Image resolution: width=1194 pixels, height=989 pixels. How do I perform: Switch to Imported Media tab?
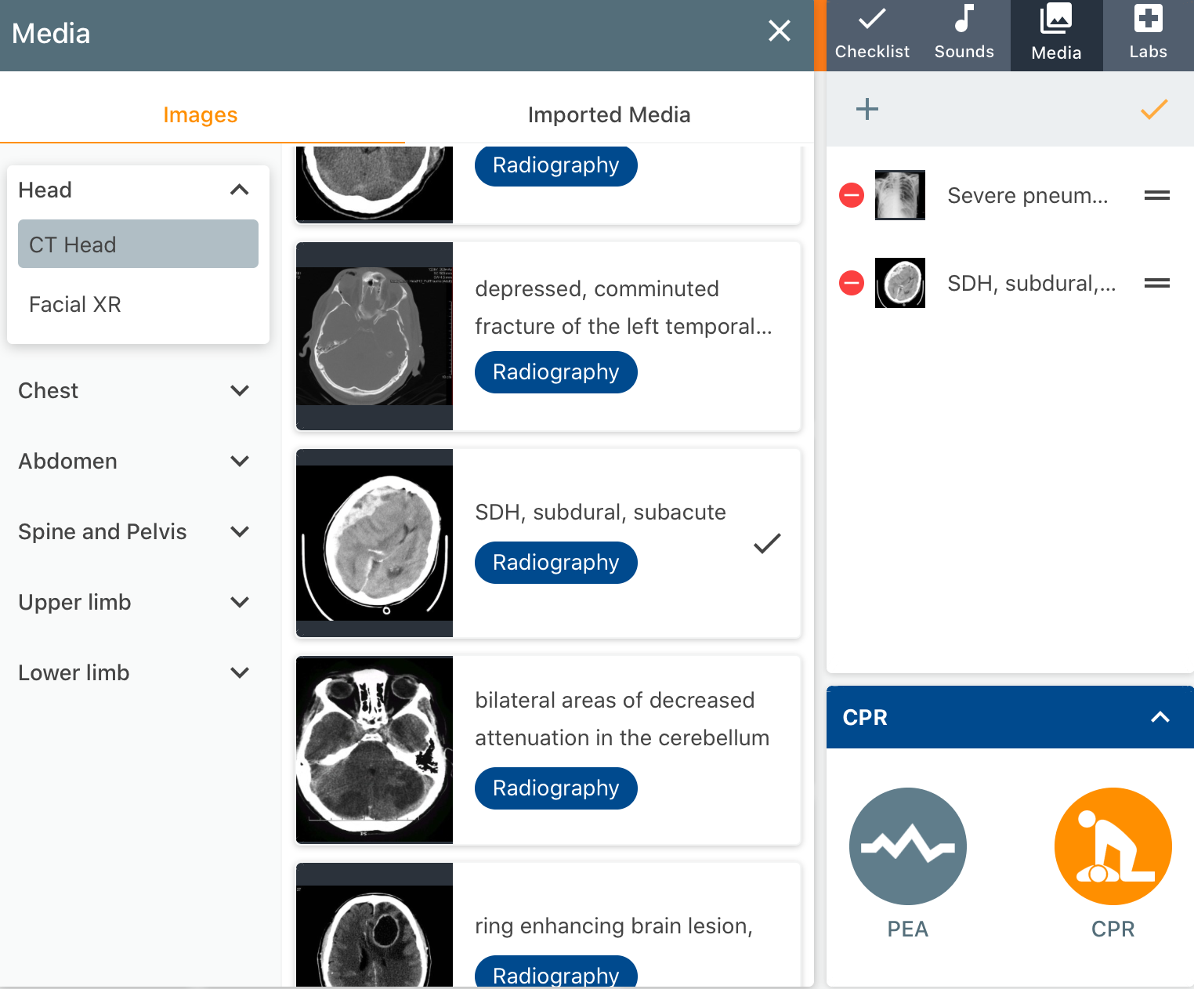click(x=609, y=114)
